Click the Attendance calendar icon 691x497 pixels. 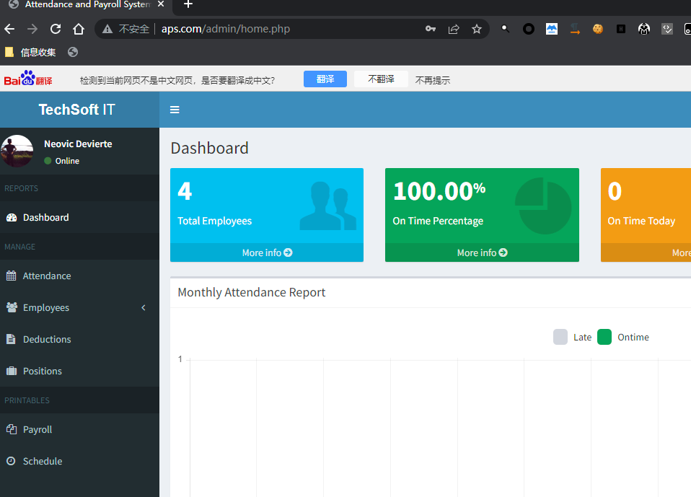coord(12,276)
